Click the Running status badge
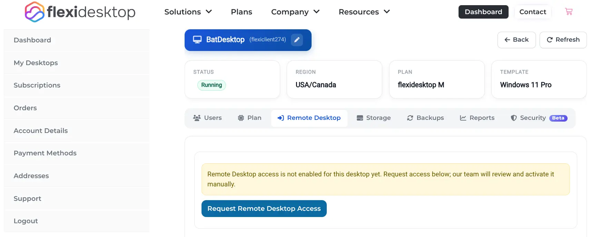590x237 pixels. 212,85
